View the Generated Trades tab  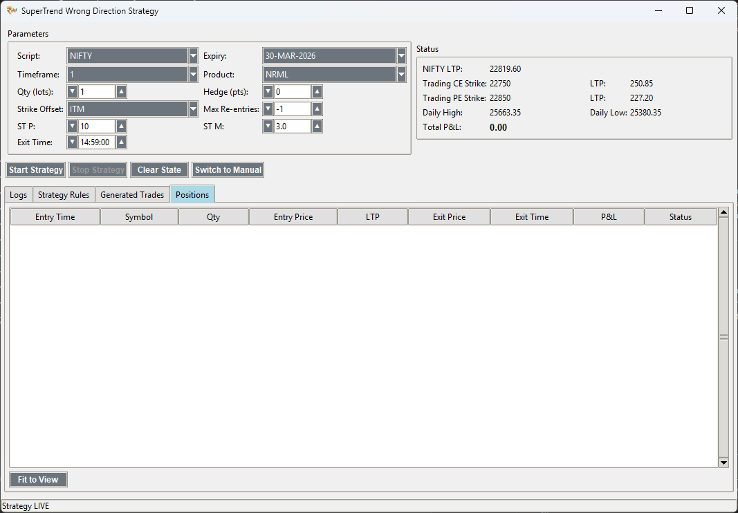point(132,195)
